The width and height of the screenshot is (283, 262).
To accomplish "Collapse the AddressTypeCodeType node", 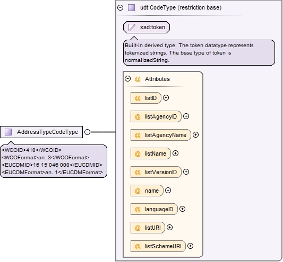I will [88, 132].
